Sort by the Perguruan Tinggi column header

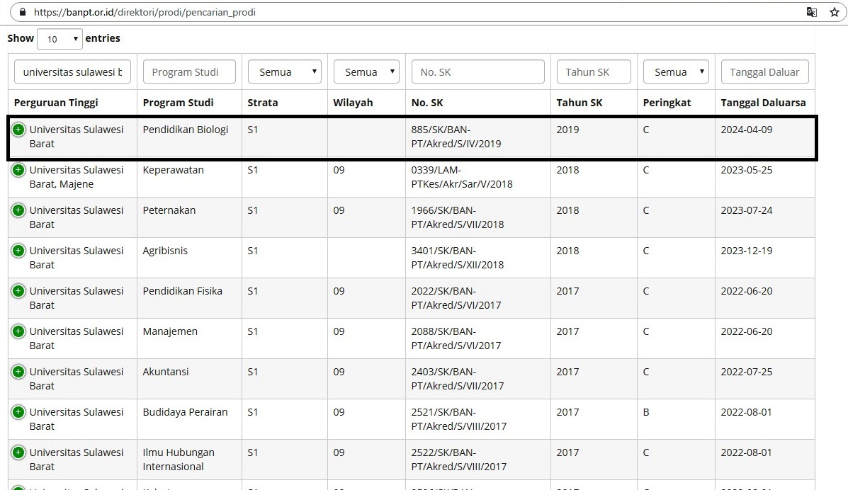56,103
